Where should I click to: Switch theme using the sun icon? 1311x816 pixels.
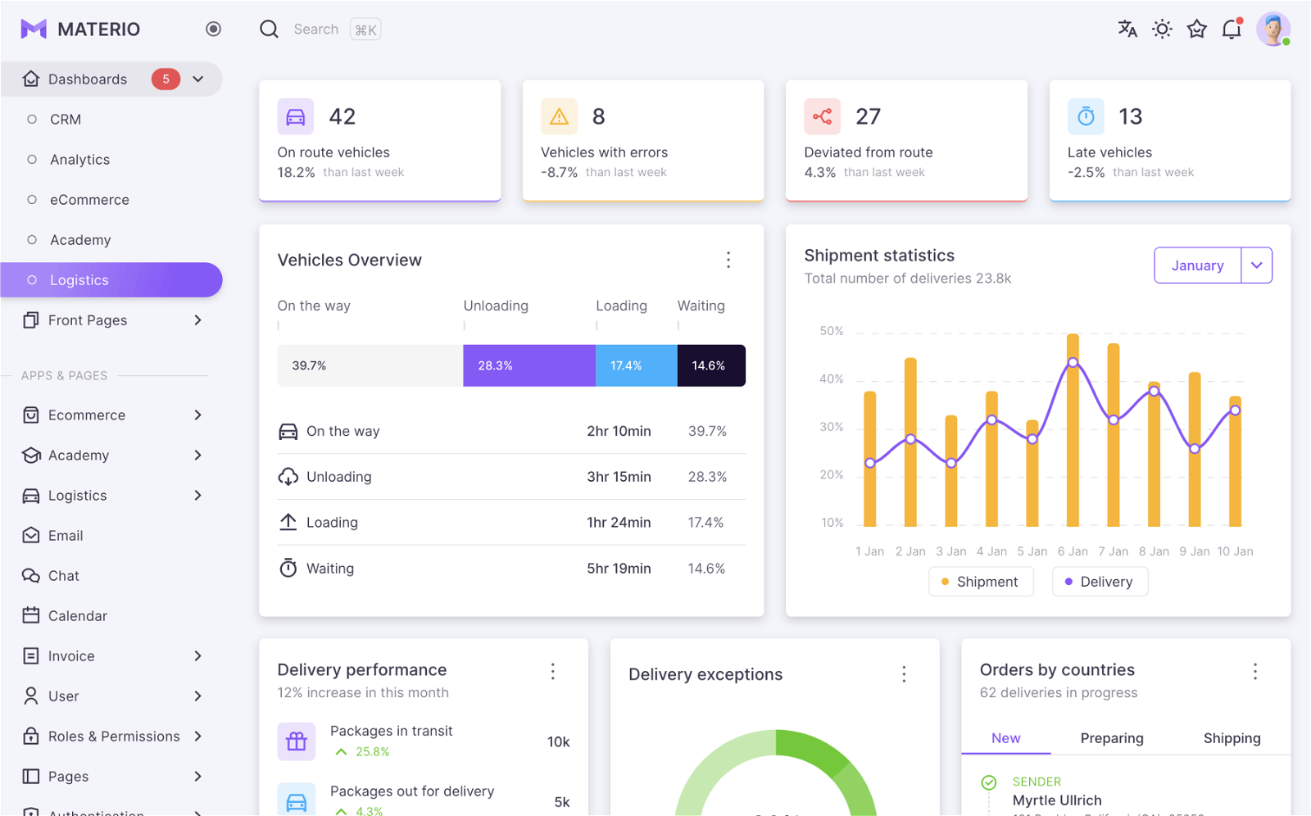pos(1162,29)
